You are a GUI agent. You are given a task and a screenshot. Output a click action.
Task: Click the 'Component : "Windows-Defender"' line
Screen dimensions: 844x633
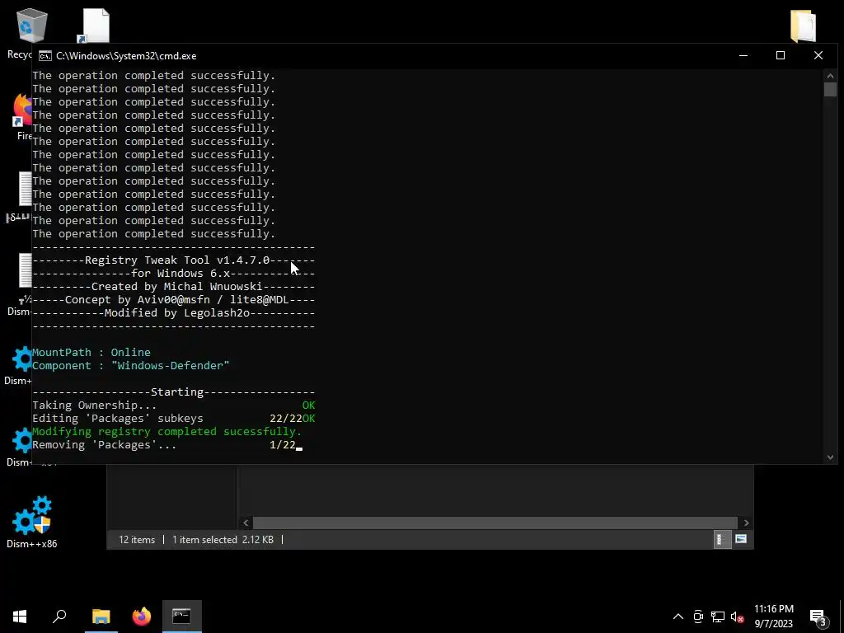131,365
